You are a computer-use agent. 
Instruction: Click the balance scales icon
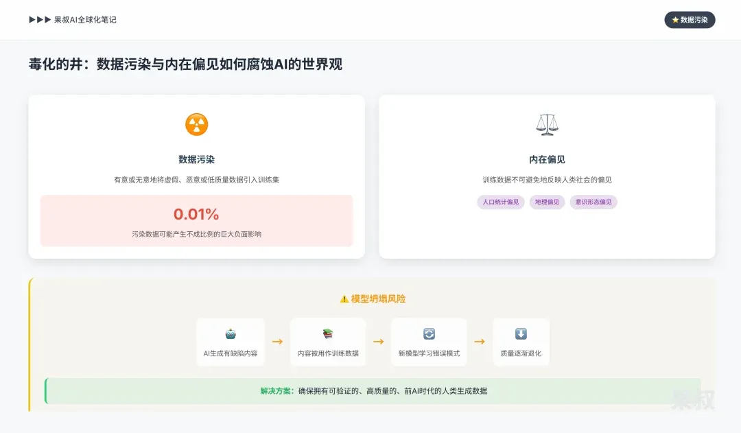pos(547,124)
